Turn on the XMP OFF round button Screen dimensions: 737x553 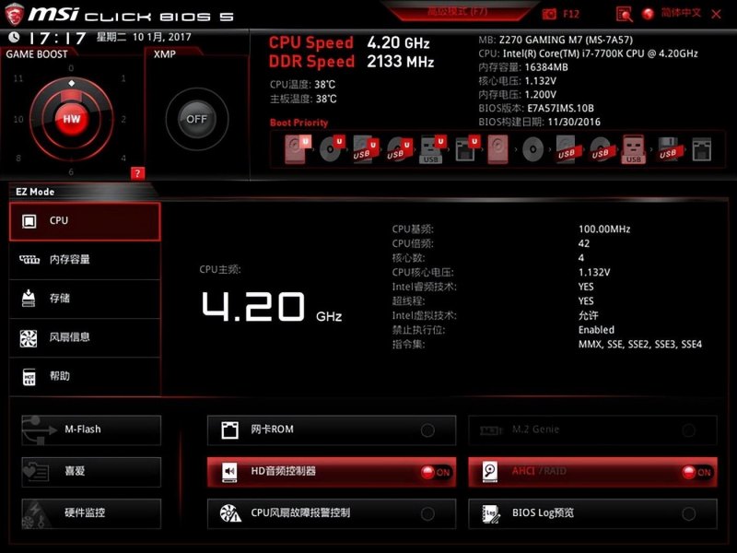tap(197, 119)
